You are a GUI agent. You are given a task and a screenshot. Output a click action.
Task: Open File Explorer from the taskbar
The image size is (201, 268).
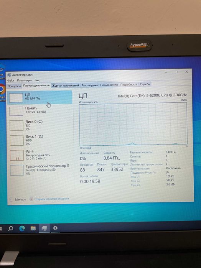click(x=33, y=229)
